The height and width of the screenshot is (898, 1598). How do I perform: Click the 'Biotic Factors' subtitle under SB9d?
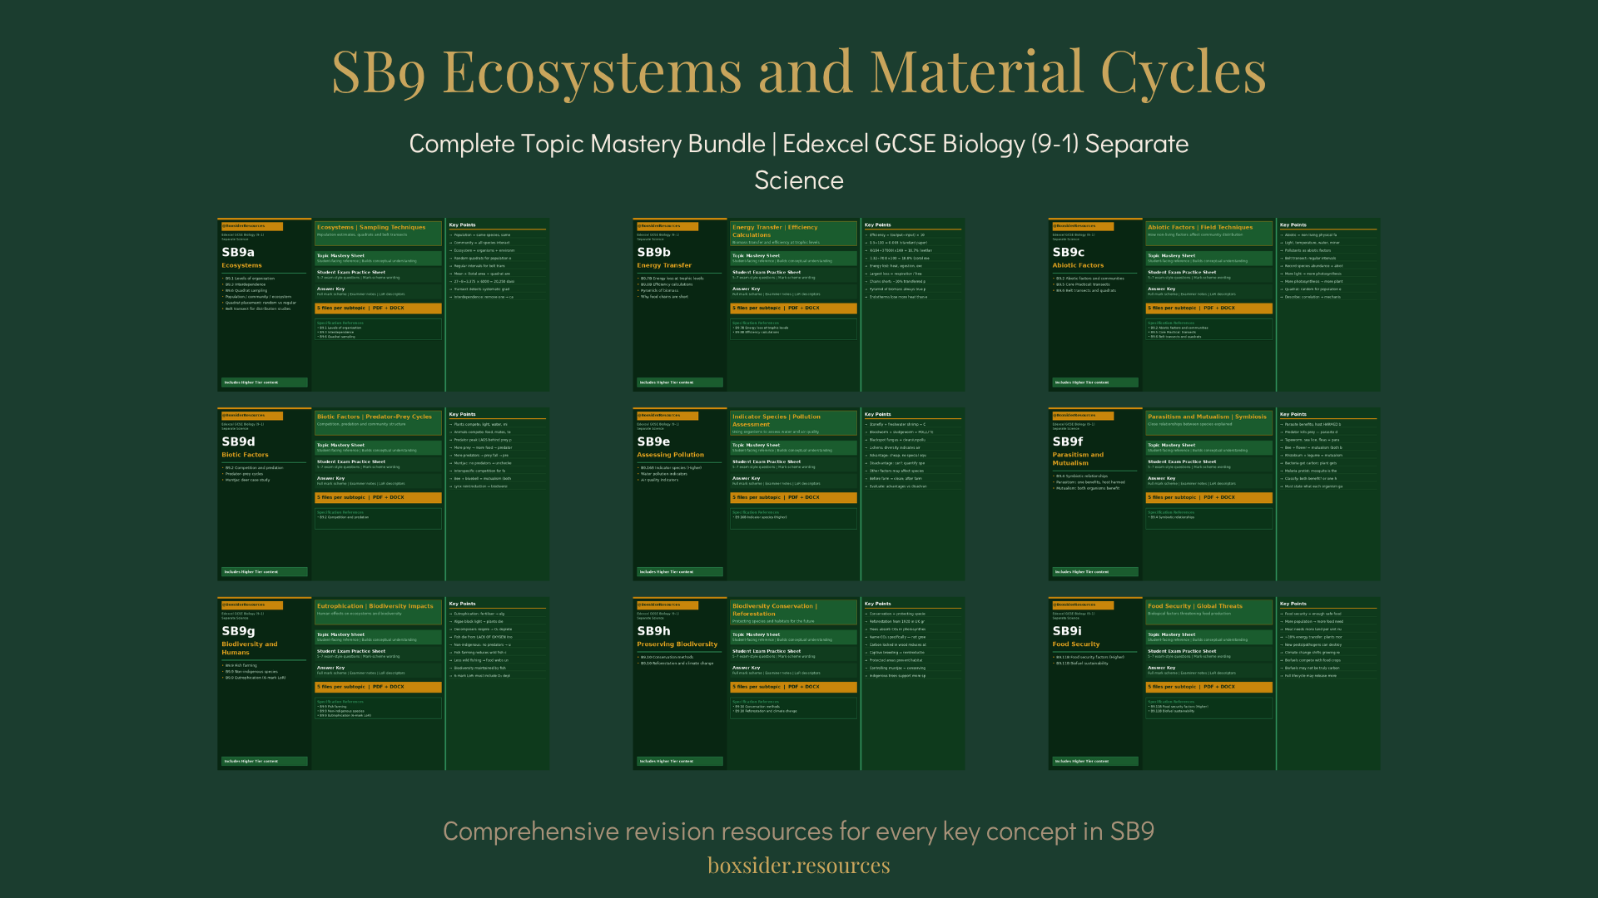[x=246, y=456]
